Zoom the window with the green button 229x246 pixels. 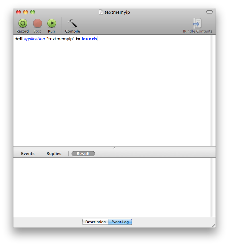(33, 12)
